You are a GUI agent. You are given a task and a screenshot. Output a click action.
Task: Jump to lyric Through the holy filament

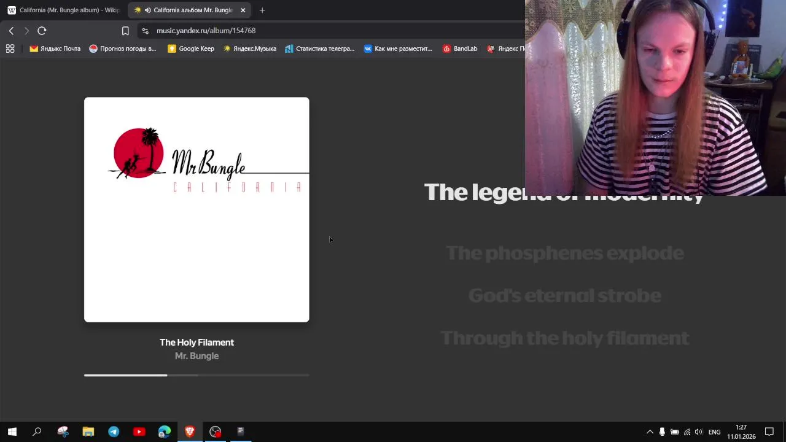(x=565, y=338)
